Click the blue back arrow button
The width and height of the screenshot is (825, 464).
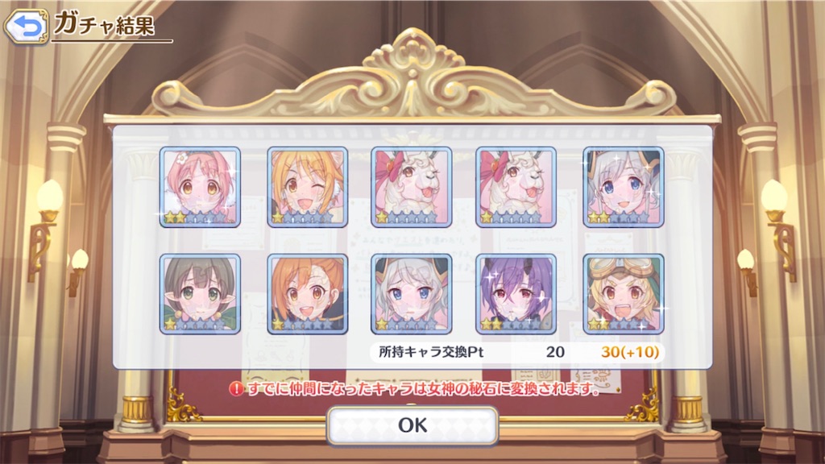tap(27, 26)
